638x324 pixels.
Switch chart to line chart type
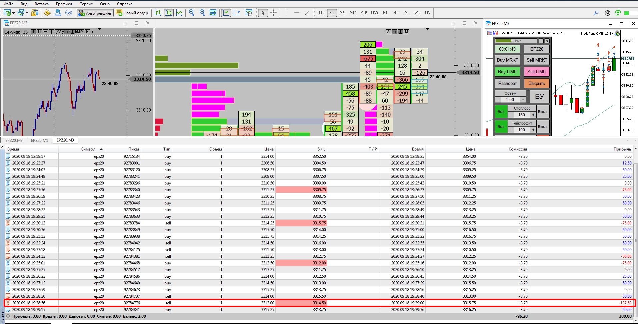[179, 13]
